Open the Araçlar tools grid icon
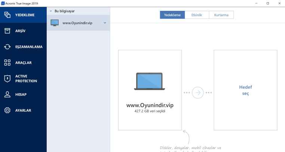 [7, 62]
